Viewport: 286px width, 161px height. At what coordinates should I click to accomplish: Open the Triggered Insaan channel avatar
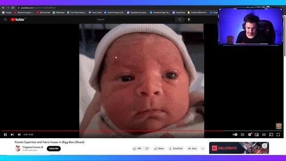18,148
